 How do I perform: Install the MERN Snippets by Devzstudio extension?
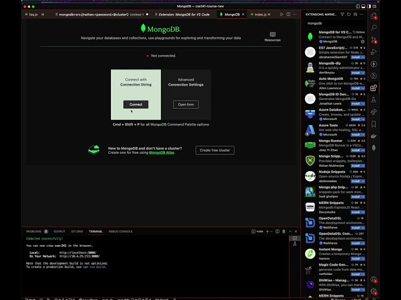coord(356,212)
